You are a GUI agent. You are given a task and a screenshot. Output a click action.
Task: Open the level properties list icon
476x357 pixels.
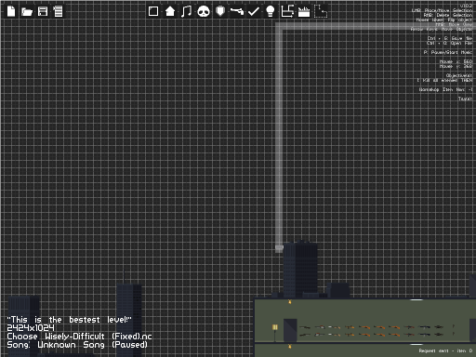[x=58, y=11]
